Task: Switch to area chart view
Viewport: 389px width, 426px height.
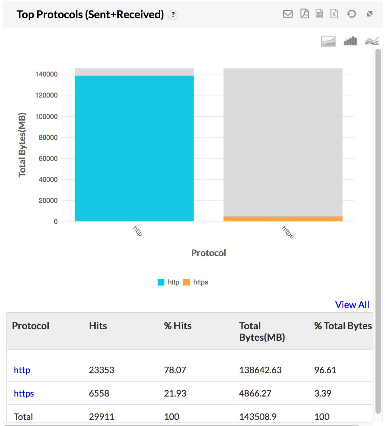Action: tap(328, 41)
